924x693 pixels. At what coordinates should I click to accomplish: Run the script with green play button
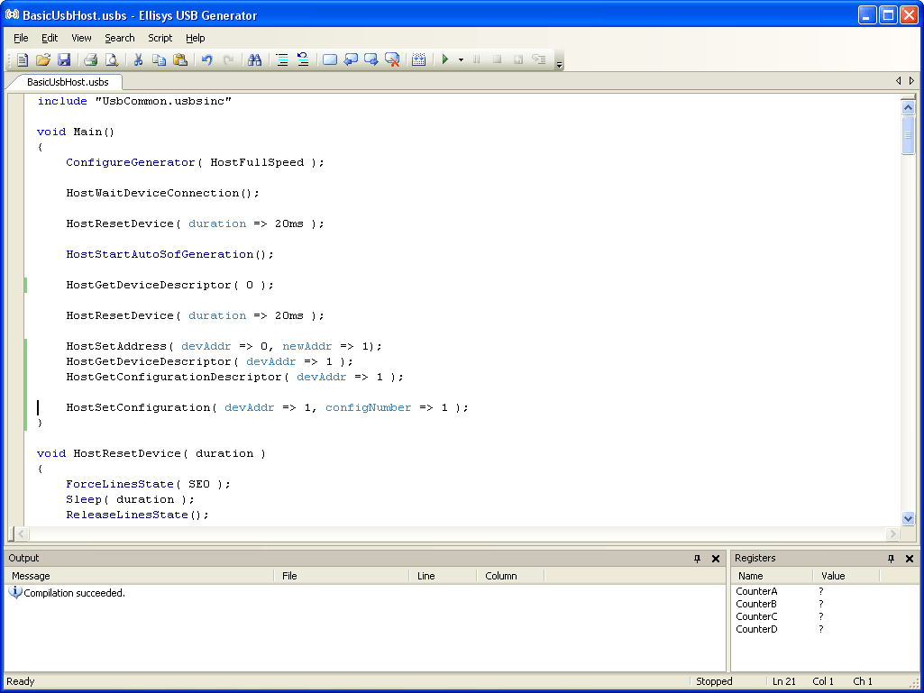(444, 59)
